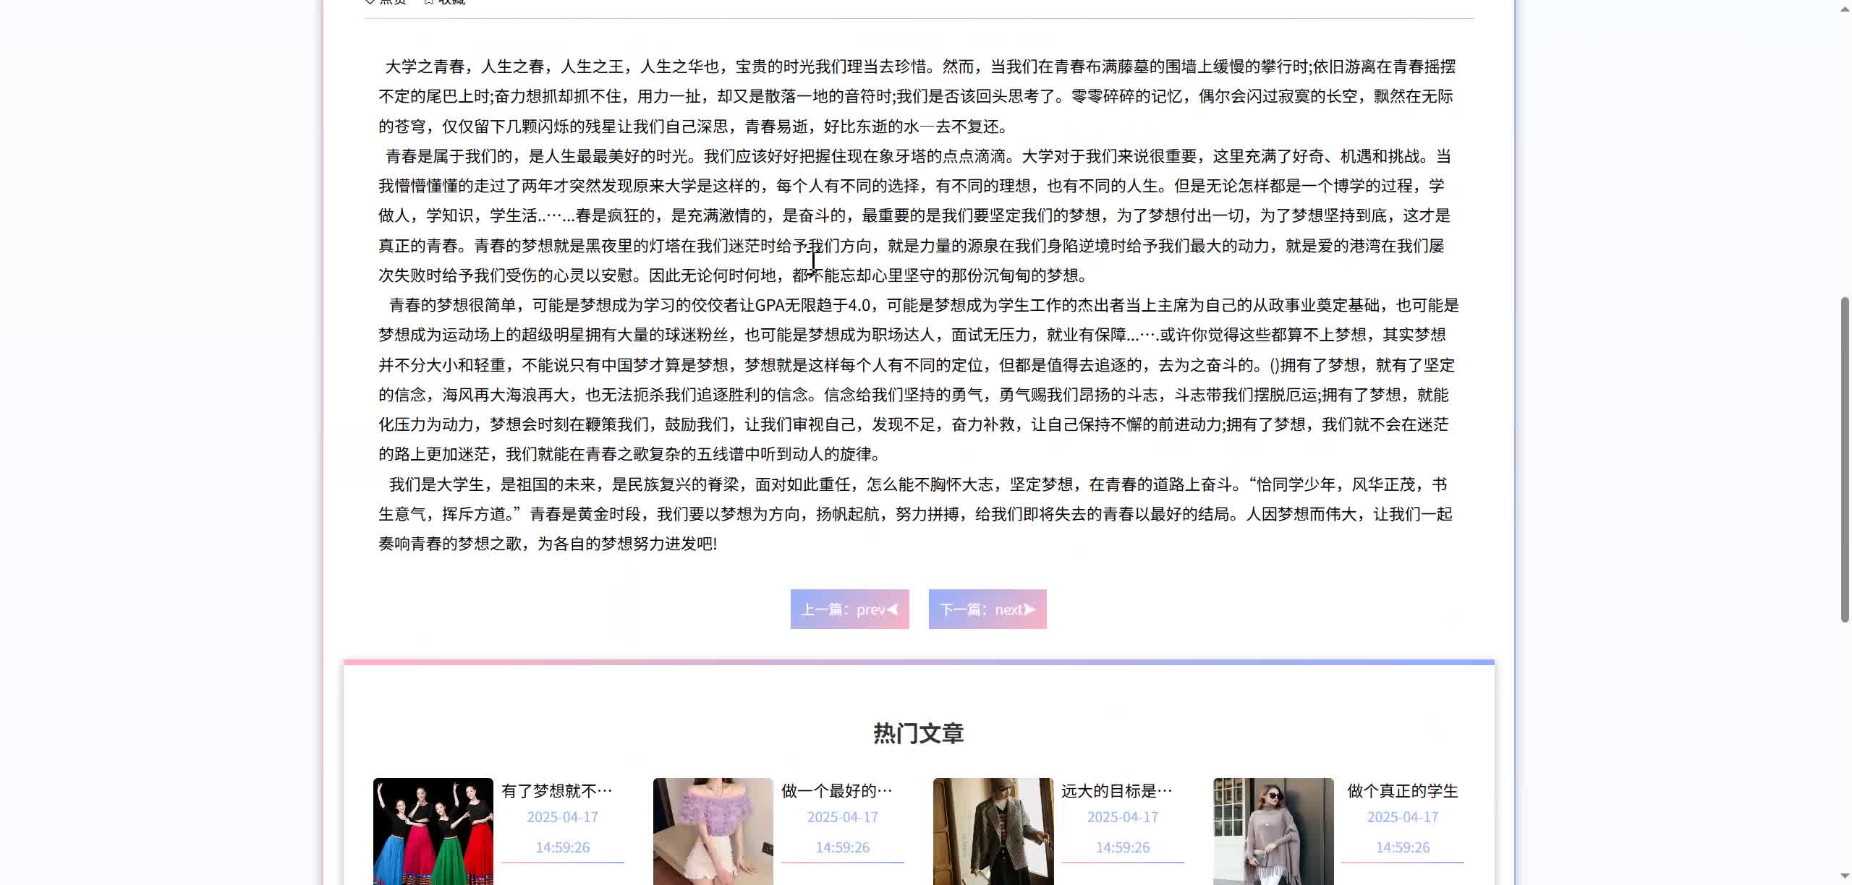Click the left arrow icon on prev button
This screenshot has width=1852, height=885.
click(x=893, y=610)
